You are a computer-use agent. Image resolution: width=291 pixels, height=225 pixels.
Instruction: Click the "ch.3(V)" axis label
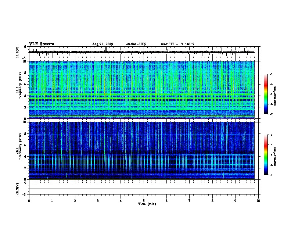coord(18,189)
